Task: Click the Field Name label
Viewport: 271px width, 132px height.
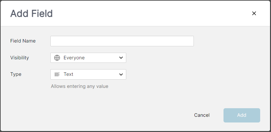Action: tap(23, 41)
